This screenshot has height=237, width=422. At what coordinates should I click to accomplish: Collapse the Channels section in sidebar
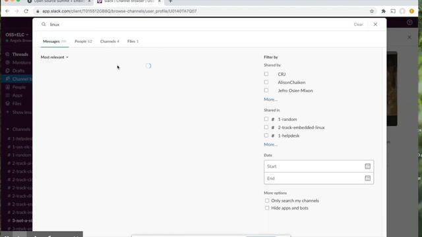coord(7,129)
